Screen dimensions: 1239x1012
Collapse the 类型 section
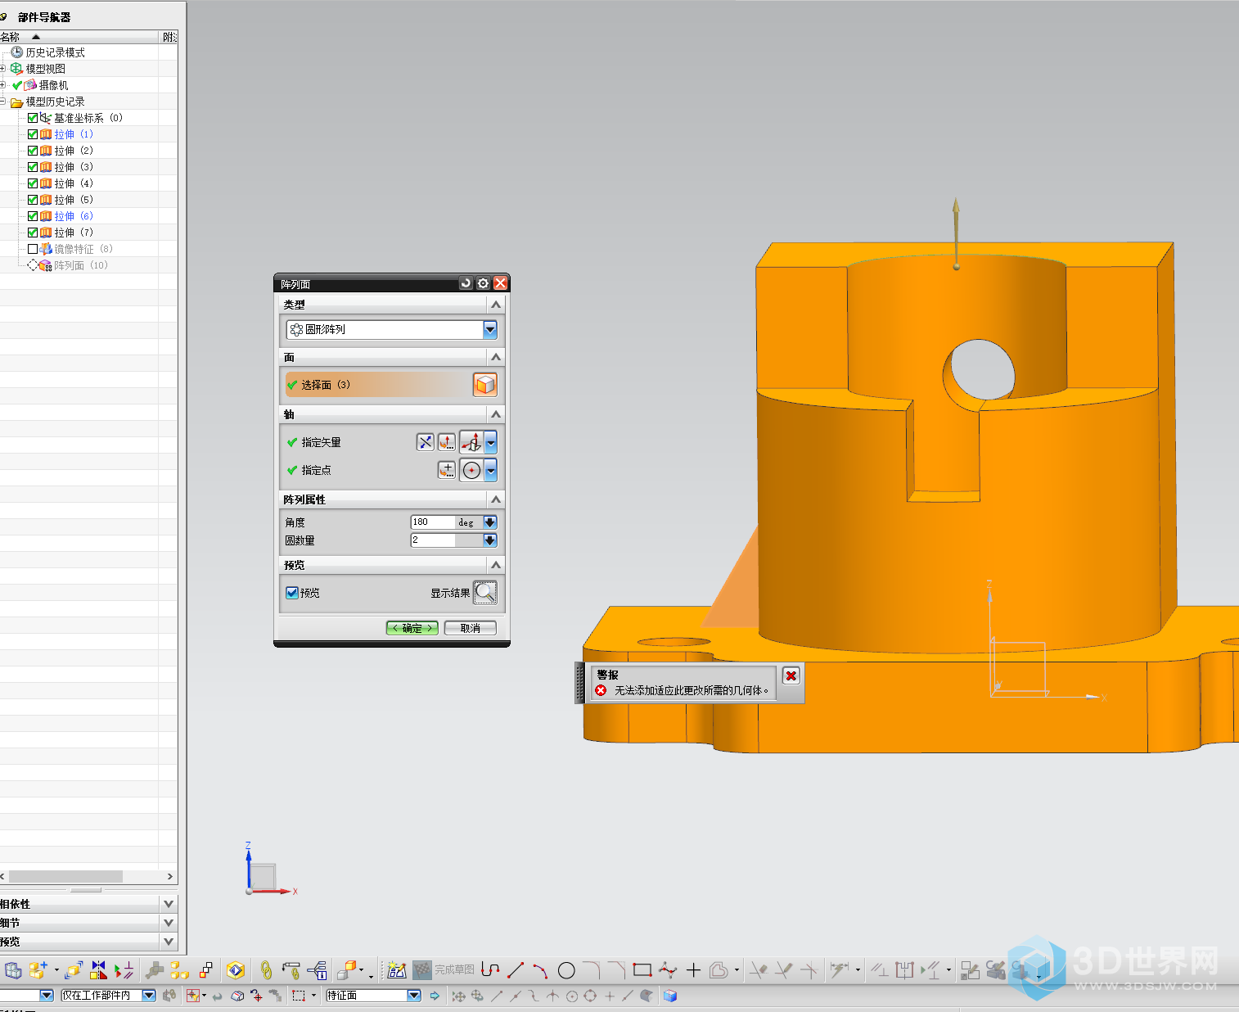495,305
